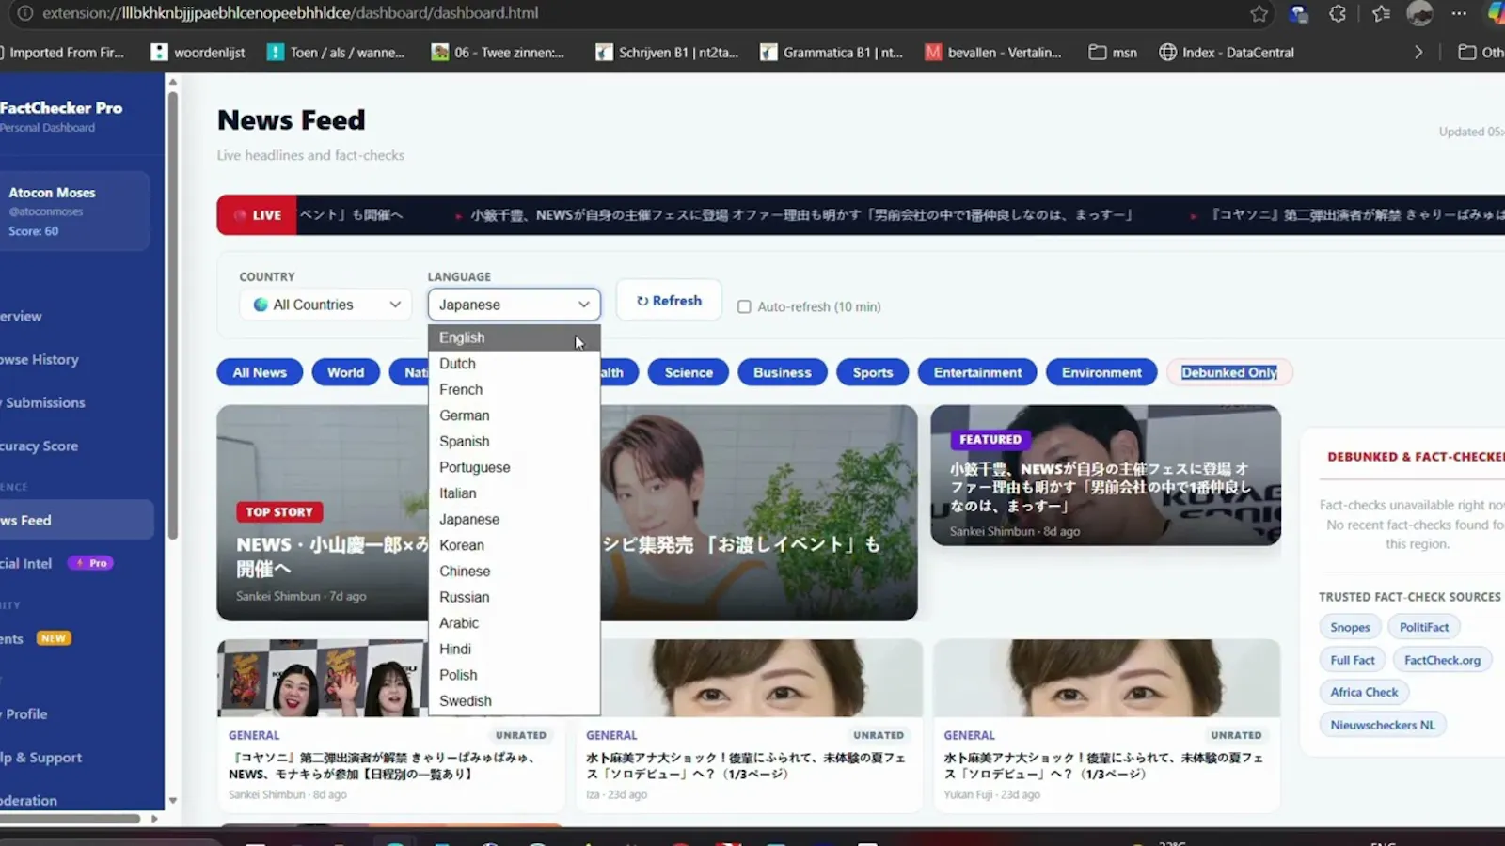Open 06 - Twee zinnen bookmark
Viewport: 1505px width, 846px height.
click(498, 53)
